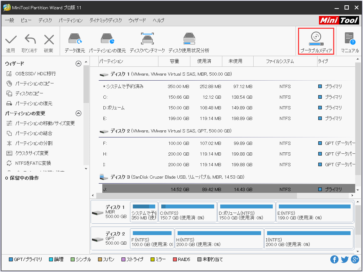This screenshot has height=272, width=363.
Task: Click the Disk 2 icon in disk map
Action: 97,239
